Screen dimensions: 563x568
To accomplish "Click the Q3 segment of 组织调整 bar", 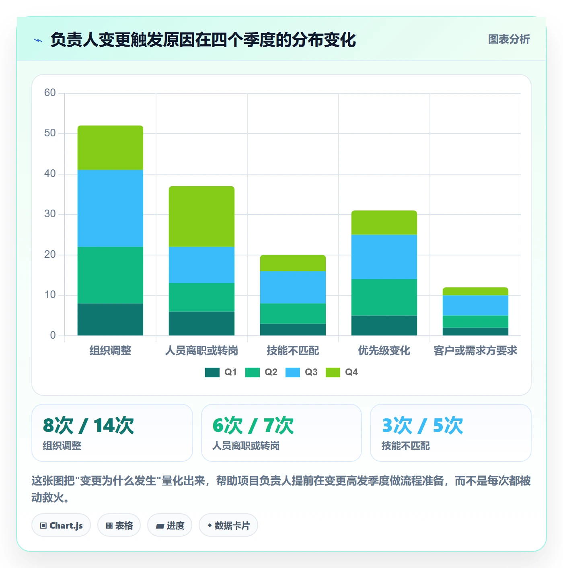I will pos(110,208).
